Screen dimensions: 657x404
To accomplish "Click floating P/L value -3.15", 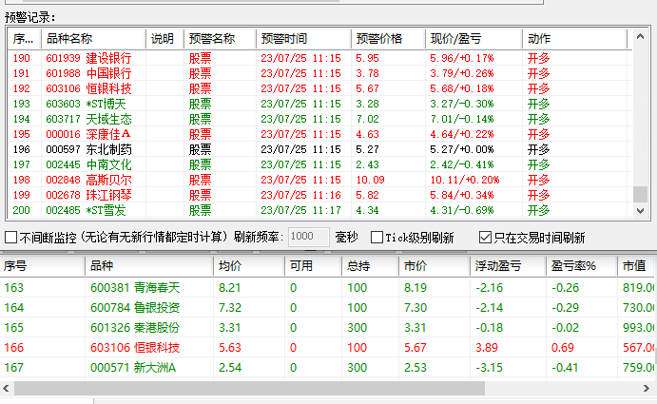I will click(x=489, y=368).
